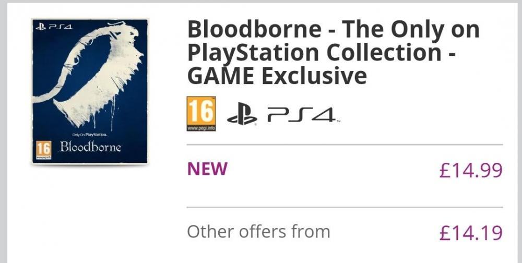
Task: Click 'The Only on' in the heading
Action: point(410,30)
